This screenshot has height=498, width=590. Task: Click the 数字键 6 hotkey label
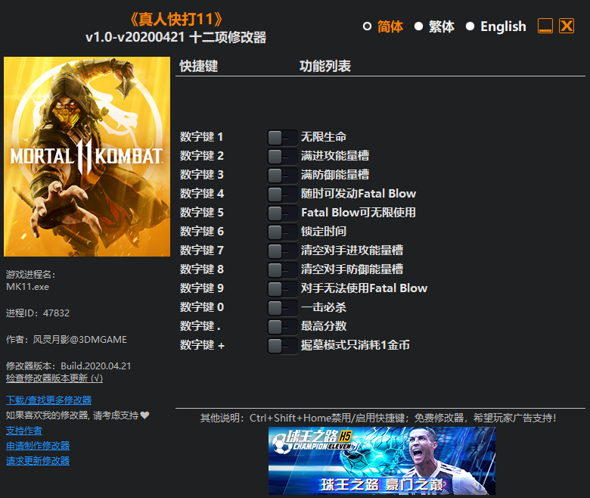pos(202,231)
